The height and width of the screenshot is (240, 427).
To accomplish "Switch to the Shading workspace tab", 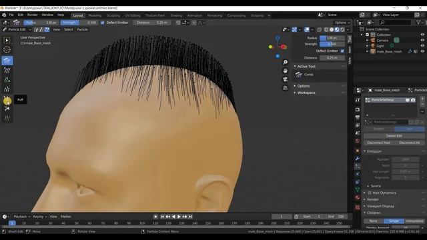I will (x=176, y=15).
